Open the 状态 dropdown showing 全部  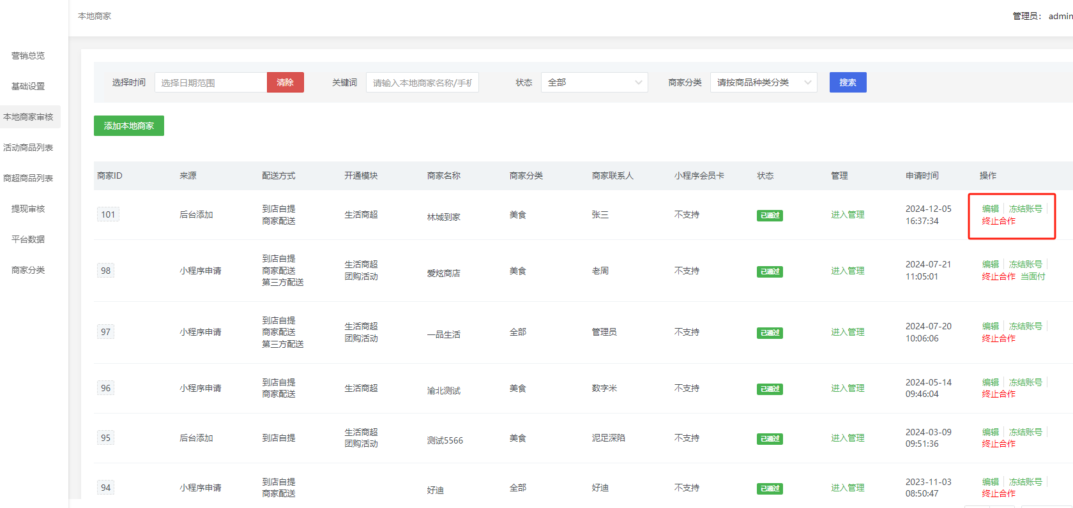click(x=594, y=82)
